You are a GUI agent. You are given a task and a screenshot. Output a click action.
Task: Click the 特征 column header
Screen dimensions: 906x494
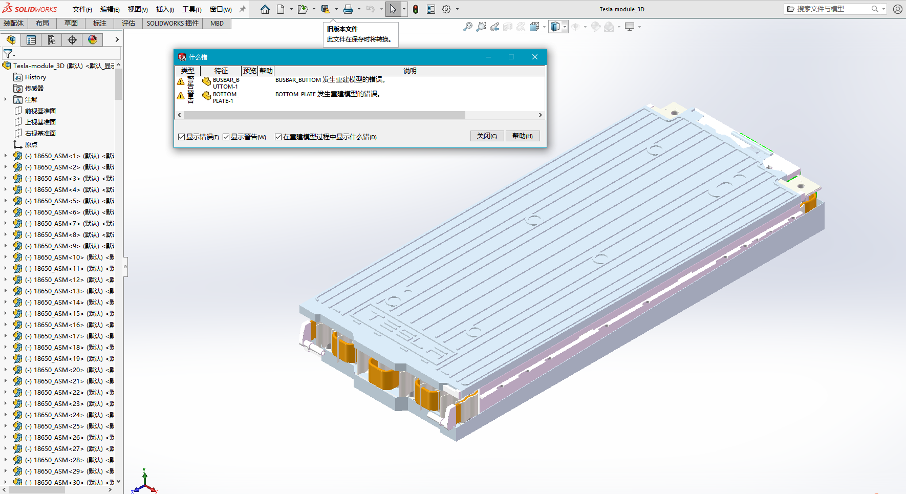pos(221,71)
